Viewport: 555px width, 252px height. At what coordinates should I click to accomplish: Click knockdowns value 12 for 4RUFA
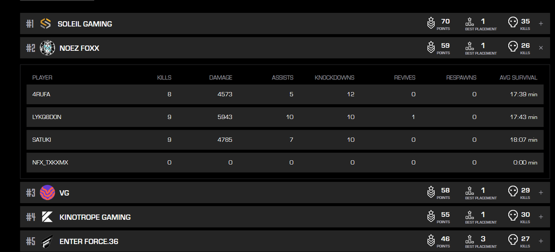[351, 94]
